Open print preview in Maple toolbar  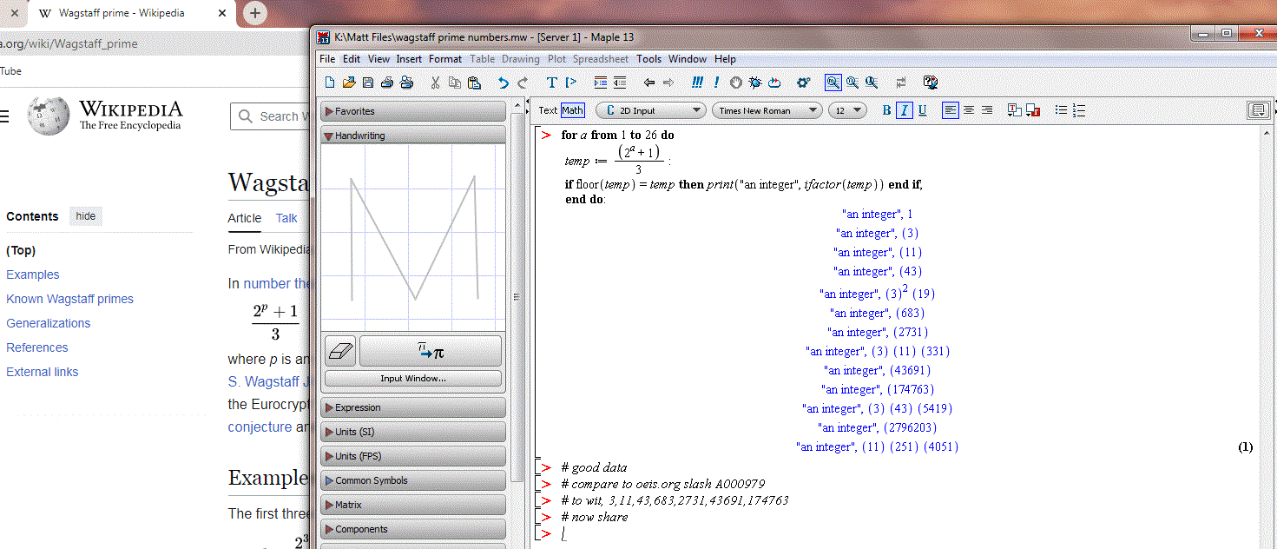pos(406,83)
